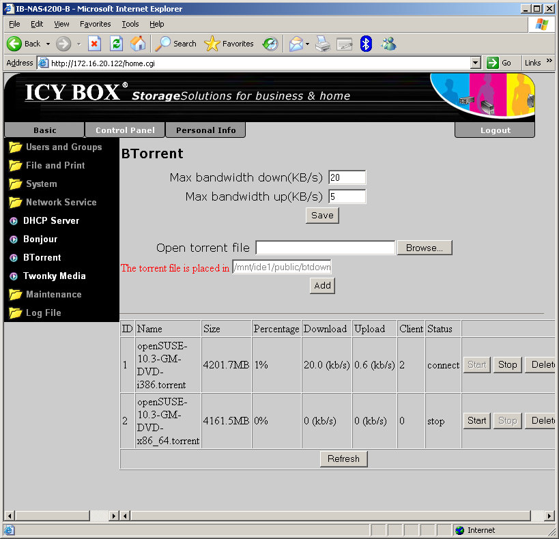This screenshot has height=539, width=559.
Task: Open the Search magnifier in toolbar
Action: (176, 44)
